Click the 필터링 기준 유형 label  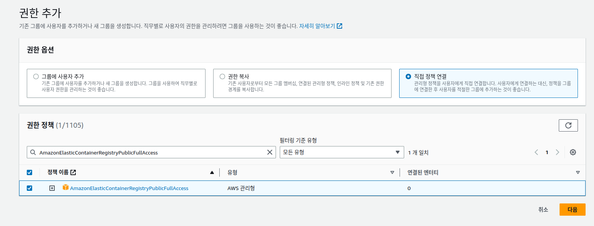click(298, 140)
